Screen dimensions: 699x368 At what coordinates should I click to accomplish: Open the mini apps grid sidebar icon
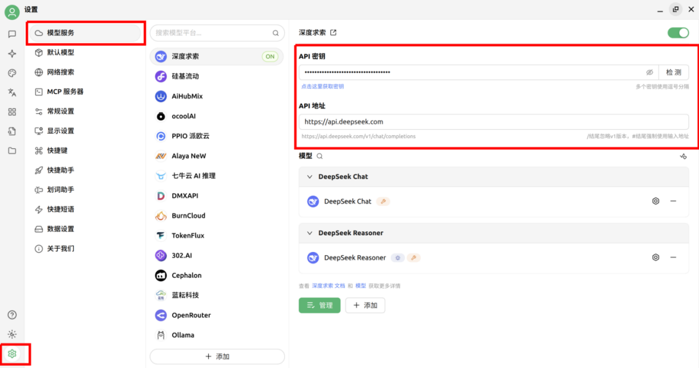[x=12, y=112]
